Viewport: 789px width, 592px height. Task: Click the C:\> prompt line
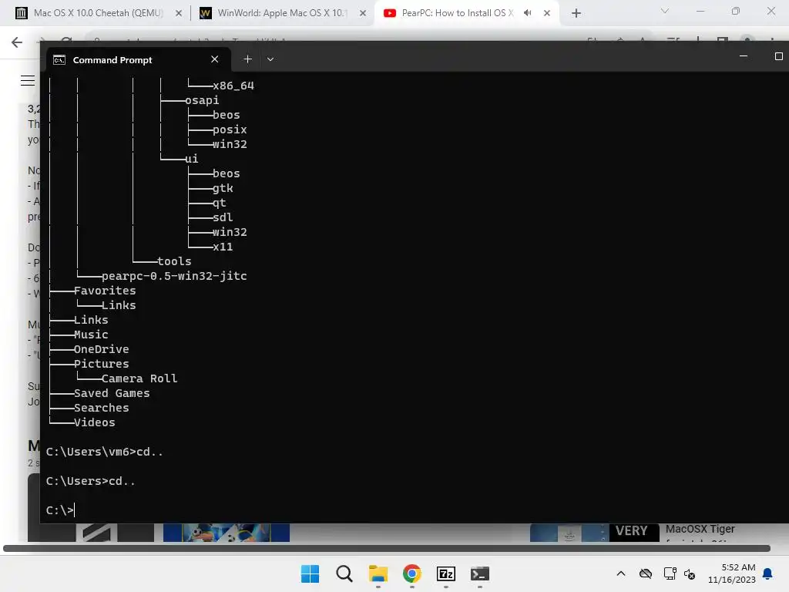(x=60, y=510)
